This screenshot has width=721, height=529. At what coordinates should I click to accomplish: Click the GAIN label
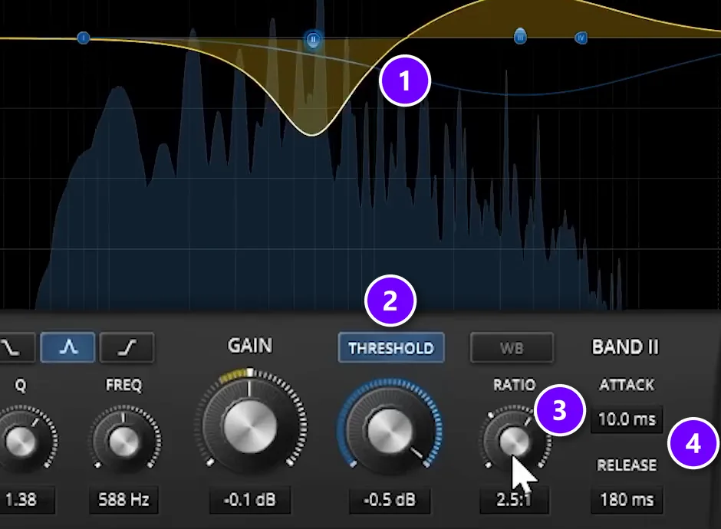(x=250, y=345)
